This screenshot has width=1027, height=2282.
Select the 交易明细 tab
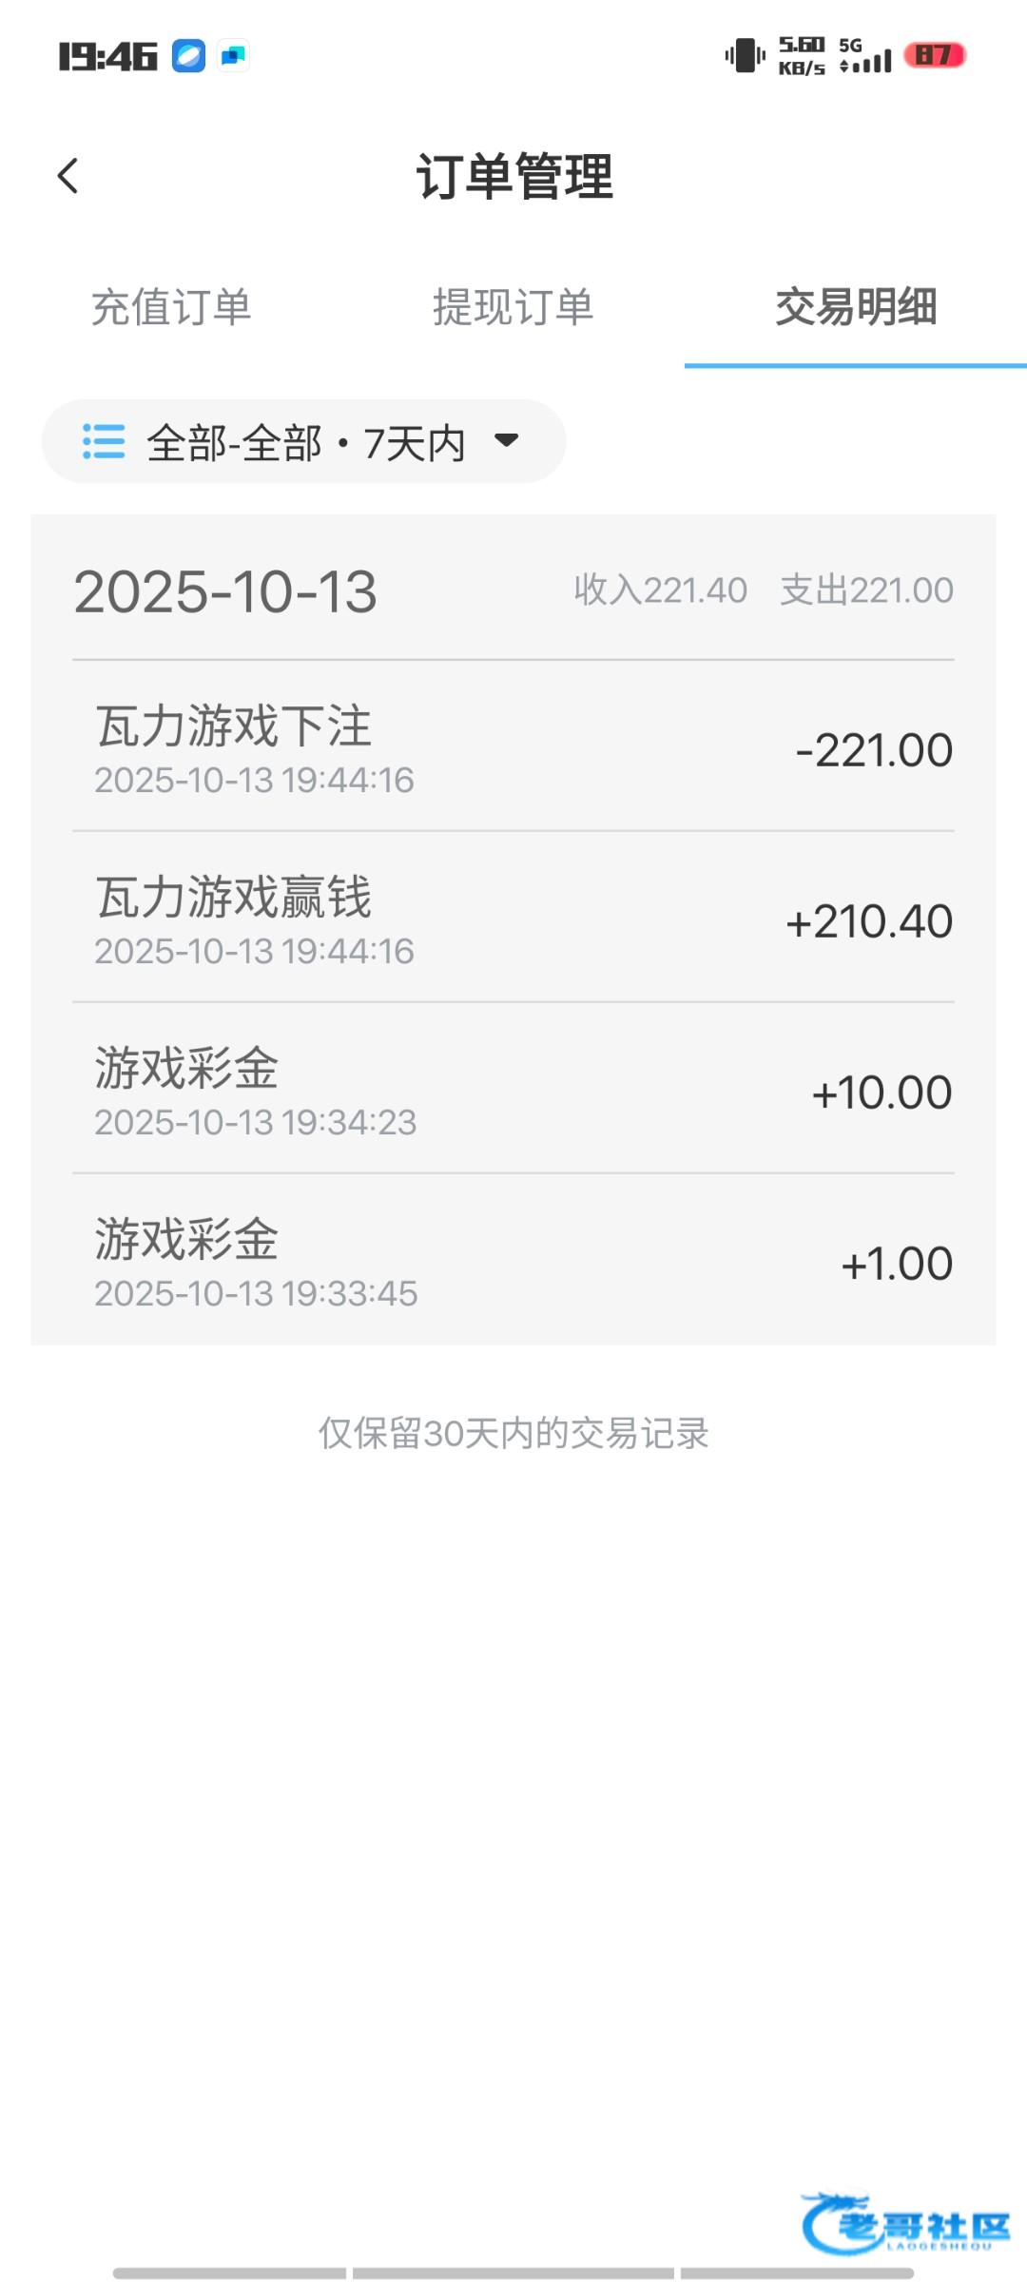[856, 307]
